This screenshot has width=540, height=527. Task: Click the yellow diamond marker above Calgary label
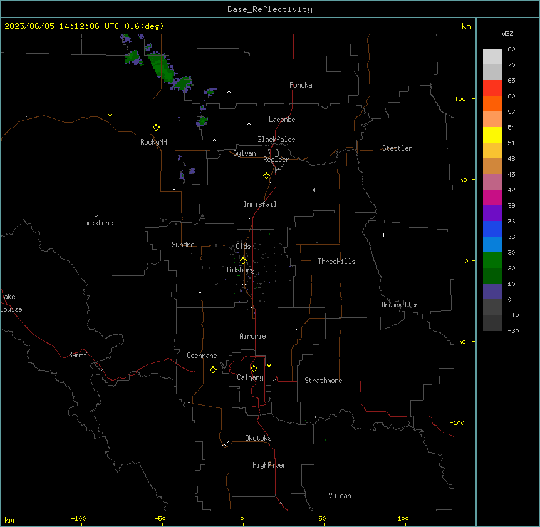tap(254, 369)
